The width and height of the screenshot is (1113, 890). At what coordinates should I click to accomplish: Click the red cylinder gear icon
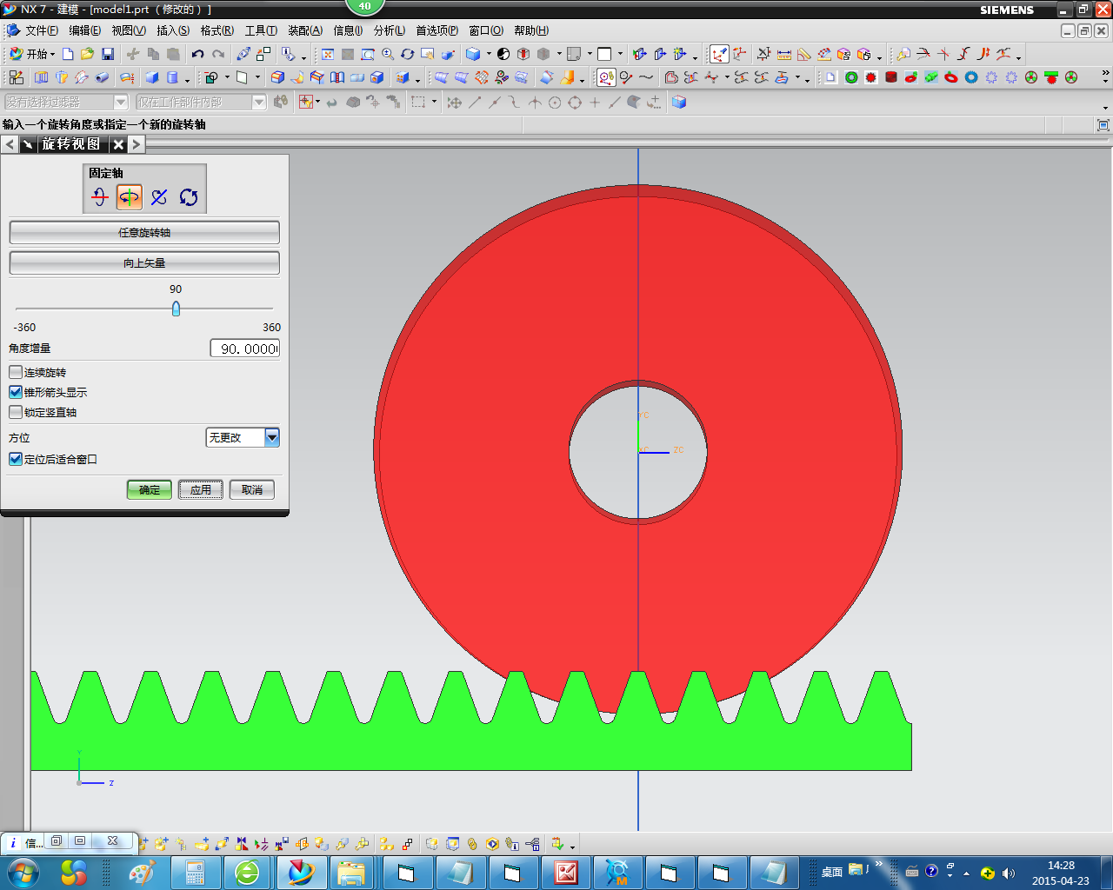[891, 77]
